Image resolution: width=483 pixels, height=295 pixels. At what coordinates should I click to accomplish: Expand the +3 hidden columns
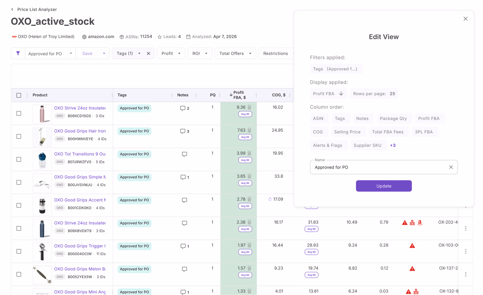point(393,145)
